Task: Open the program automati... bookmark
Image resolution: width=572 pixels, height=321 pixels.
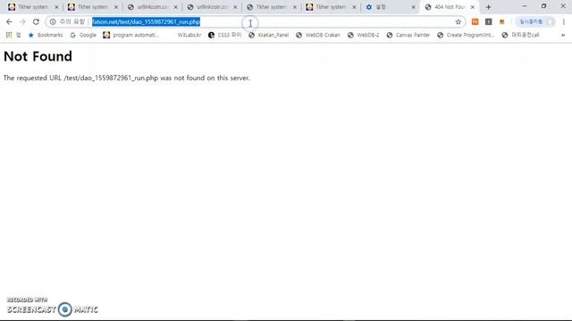Action: click(x=131, y=35)
